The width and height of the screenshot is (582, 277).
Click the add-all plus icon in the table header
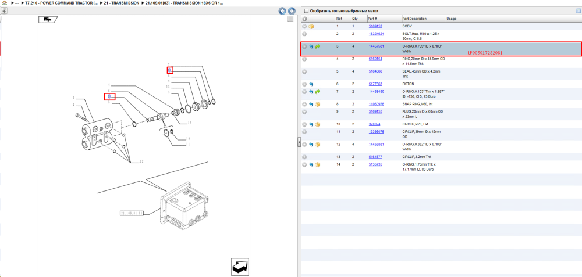[305, 19]
